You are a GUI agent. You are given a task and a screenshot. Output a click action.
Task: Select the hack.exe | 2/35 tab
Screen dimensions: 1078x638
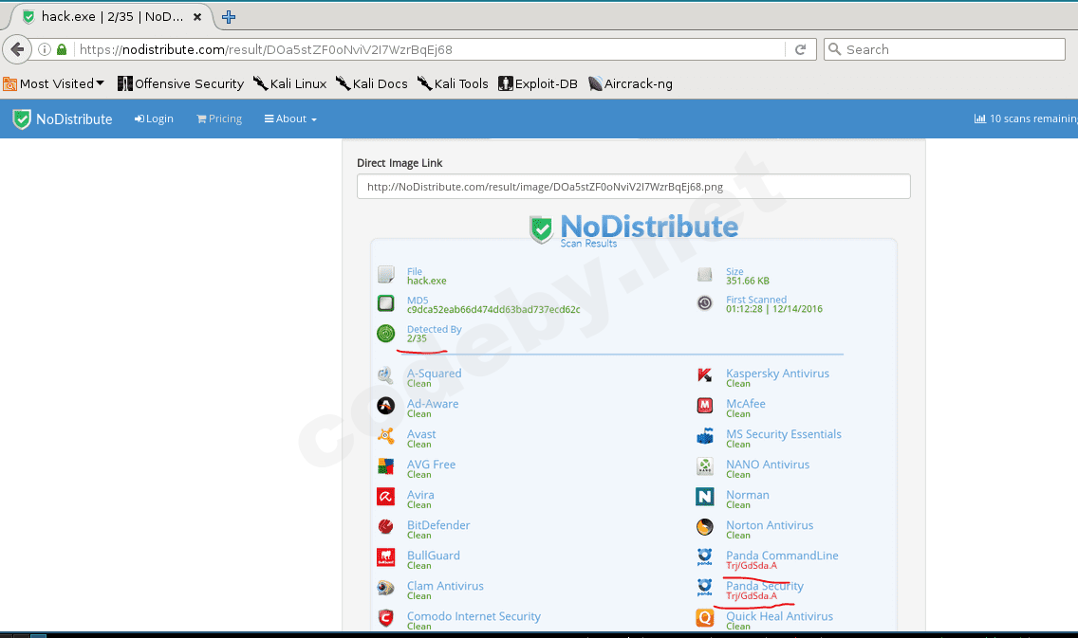pyautogui.click(x=110, y=17)
